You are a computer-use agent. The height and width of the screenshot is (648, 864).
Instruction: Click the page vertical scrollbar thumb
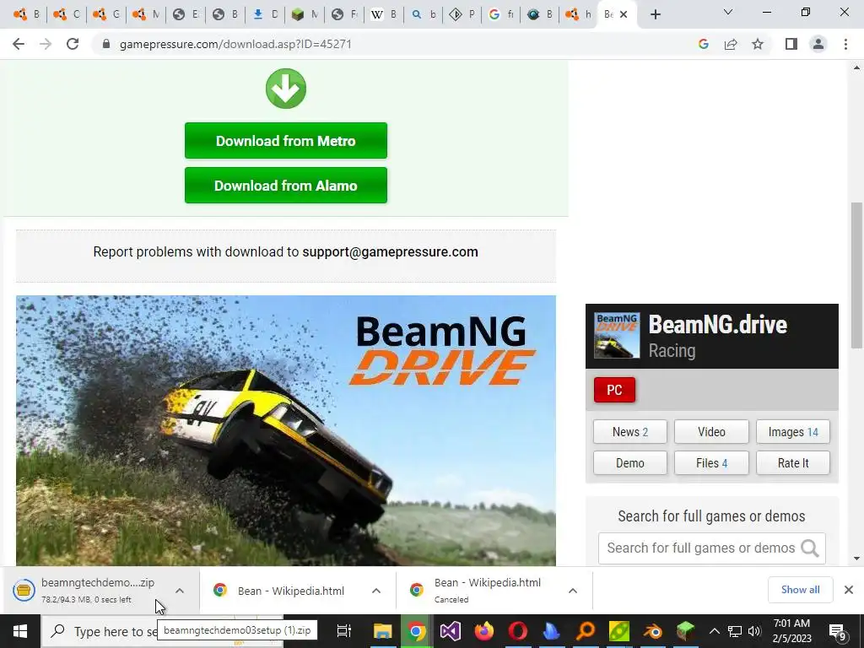(856, 276)
